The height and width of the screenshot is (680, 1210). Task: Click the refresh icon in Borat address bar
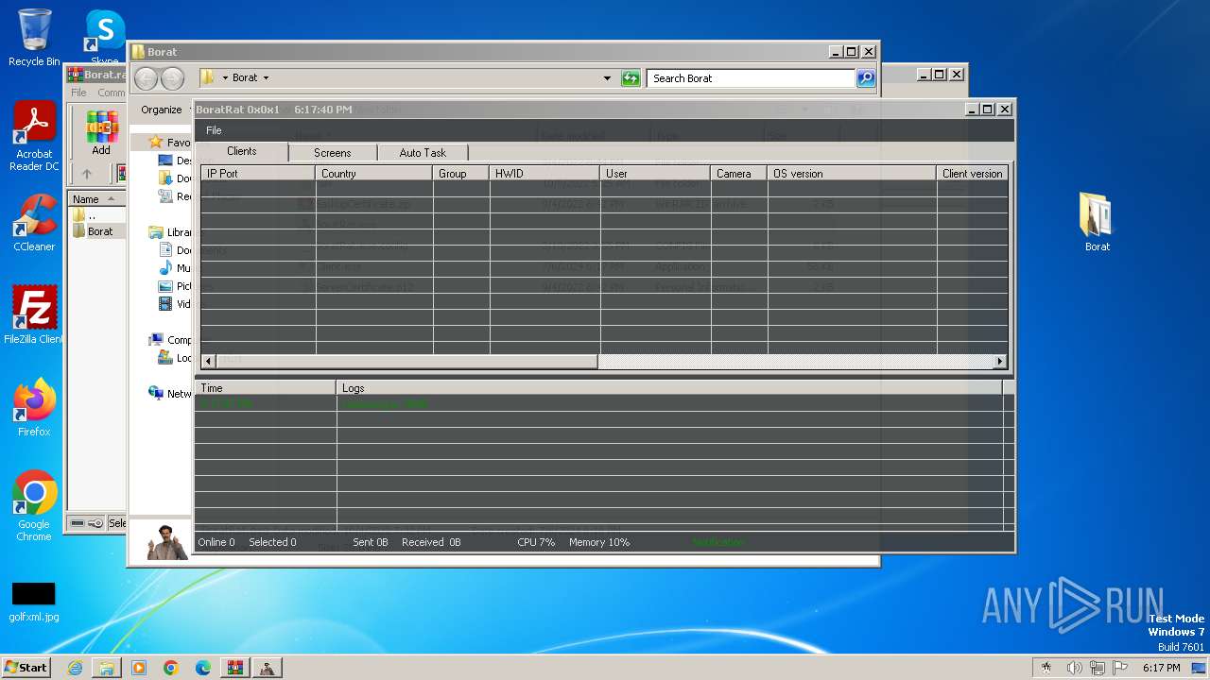(631, 78)
